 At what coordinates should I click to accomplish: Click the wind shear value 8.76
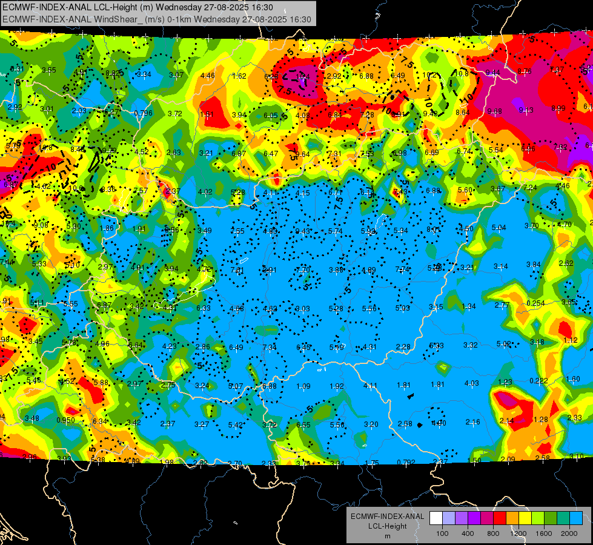[x=525, y=71]
